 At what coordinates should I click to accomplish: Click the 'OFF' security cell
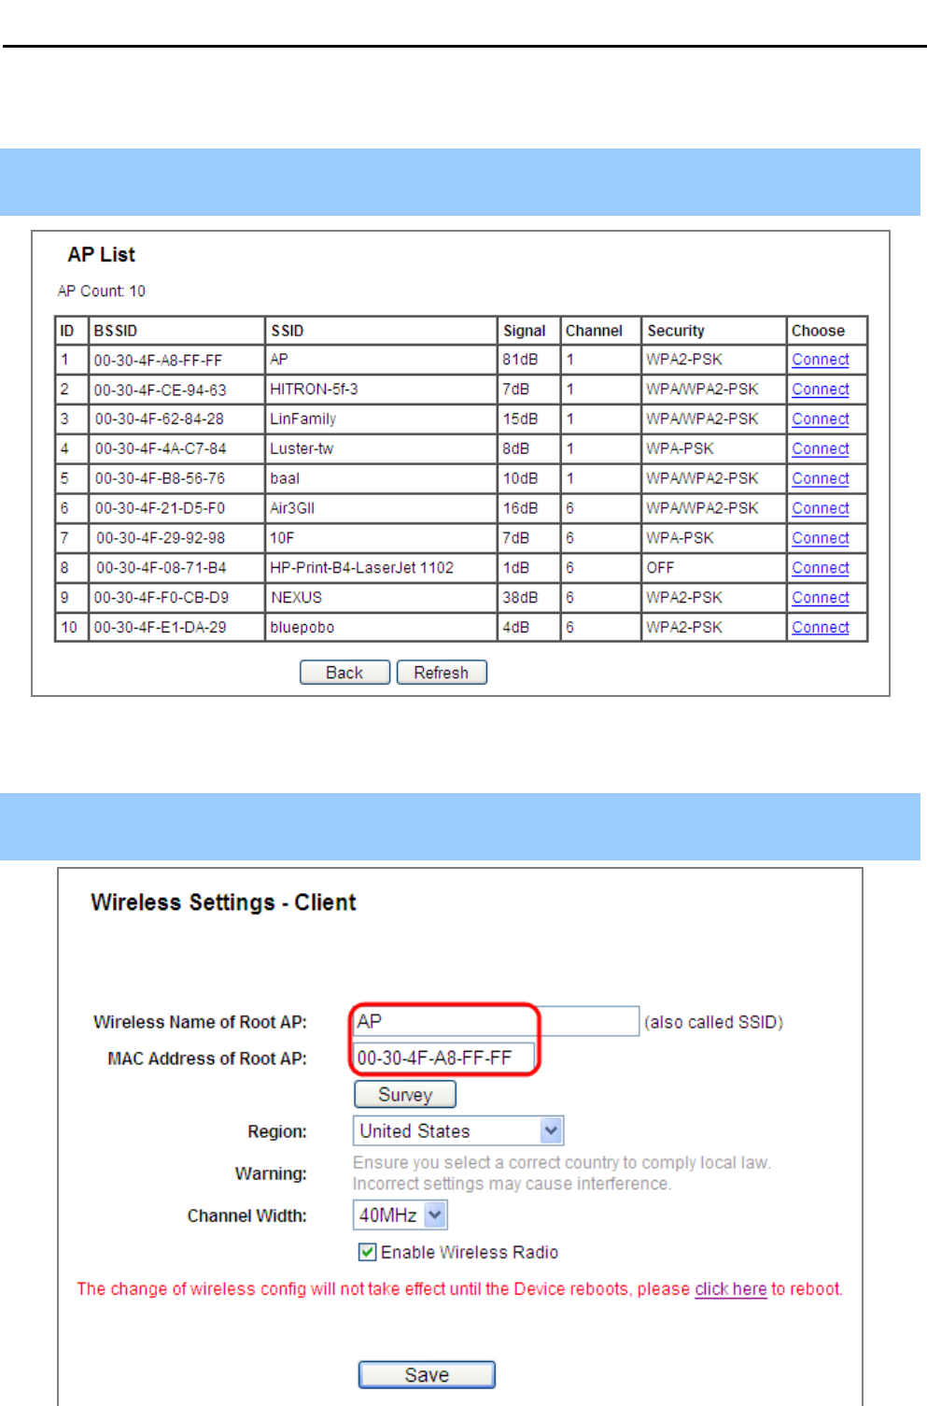tap(714, 569)
